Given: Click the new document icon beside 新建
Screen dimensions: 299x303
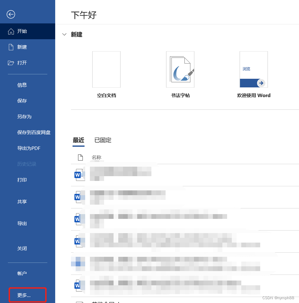Looking at the screenshot, I should (11, 47).
